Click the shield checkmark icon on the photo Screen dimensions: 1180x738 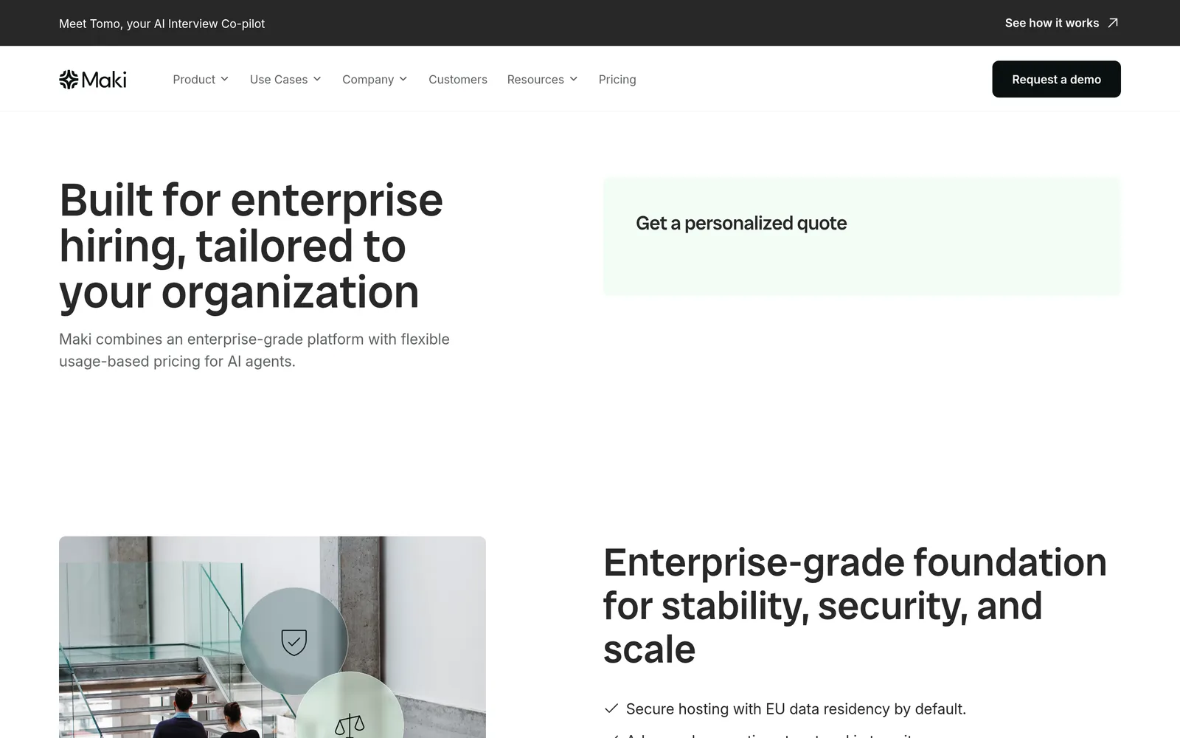point(294,642)
